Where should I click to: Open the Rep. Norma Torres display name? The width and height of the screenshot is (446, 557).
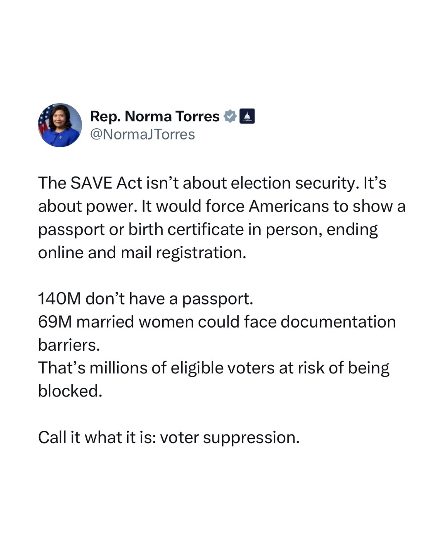[x=154, y=116]
